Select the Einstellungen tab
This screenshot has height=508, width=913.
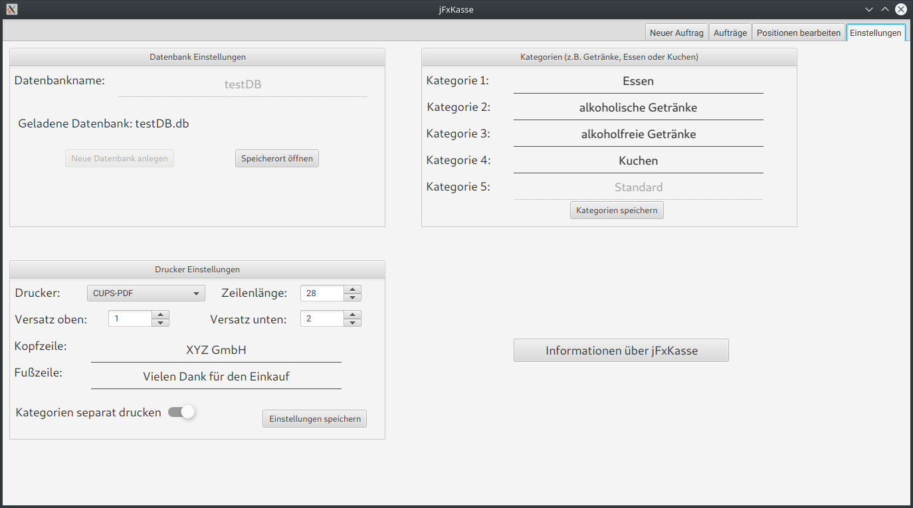[875, 33]
